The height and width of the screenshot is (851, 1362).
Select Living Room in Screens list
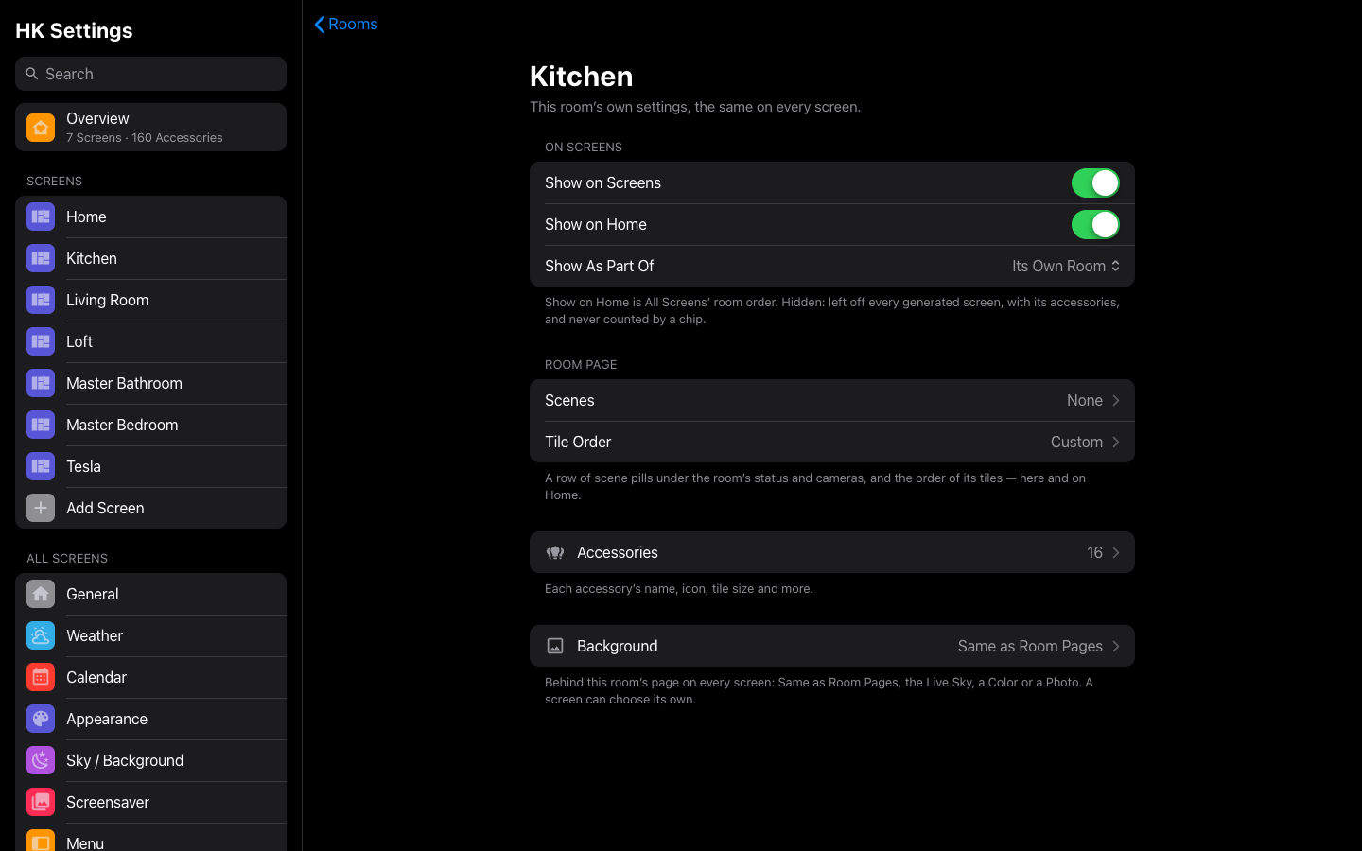150,300
